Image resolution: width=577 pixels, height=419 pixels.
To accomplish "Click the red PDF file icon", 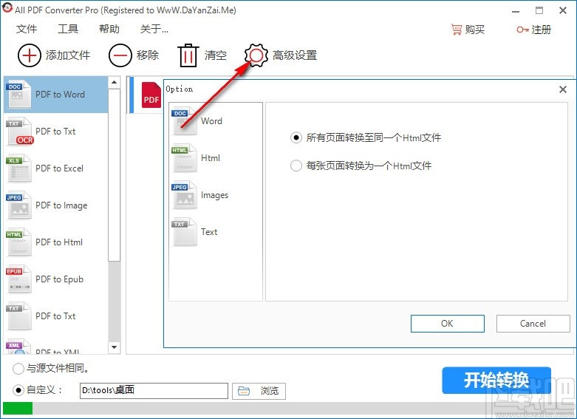I will 151,95.
